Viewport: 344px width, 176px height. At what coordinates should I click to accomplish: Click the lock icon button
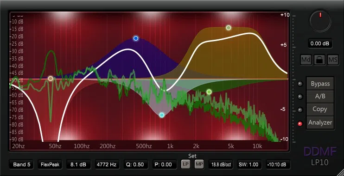[x=319, y=60]
